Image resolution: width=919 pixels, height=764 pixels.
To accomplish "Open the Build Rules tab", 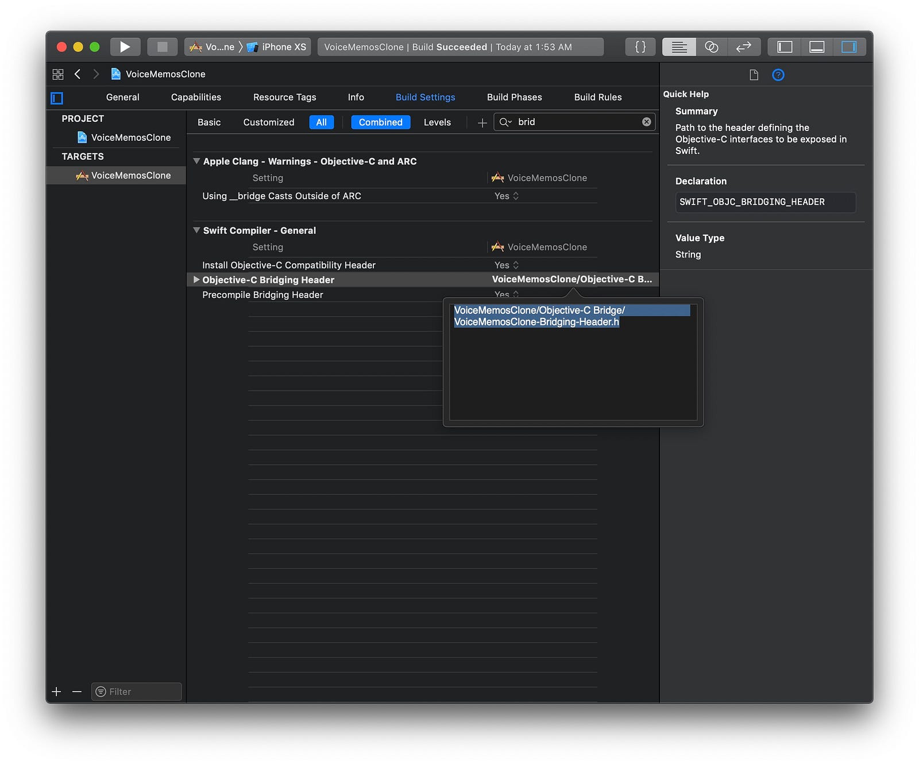I will pos(597,97).
